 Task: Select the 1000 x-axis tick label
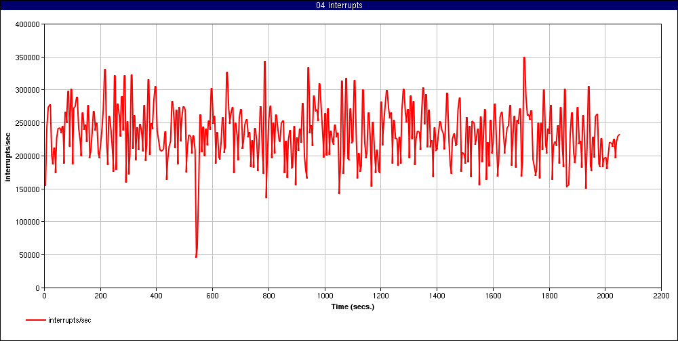(x=325, y=295)
